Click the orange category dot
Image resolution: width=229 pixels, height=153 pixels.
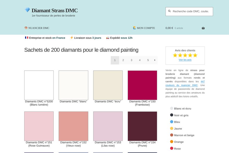[171, 142]
